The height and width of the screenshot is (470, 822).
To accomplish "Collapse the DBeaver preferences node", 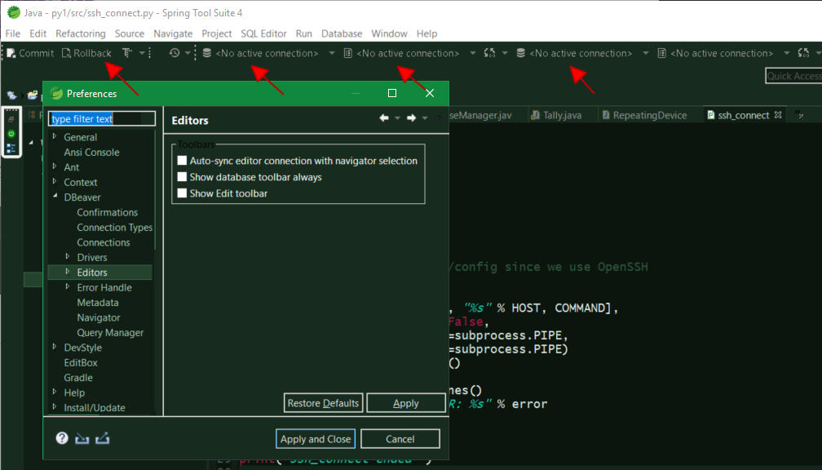I will (x=55, y=196).
